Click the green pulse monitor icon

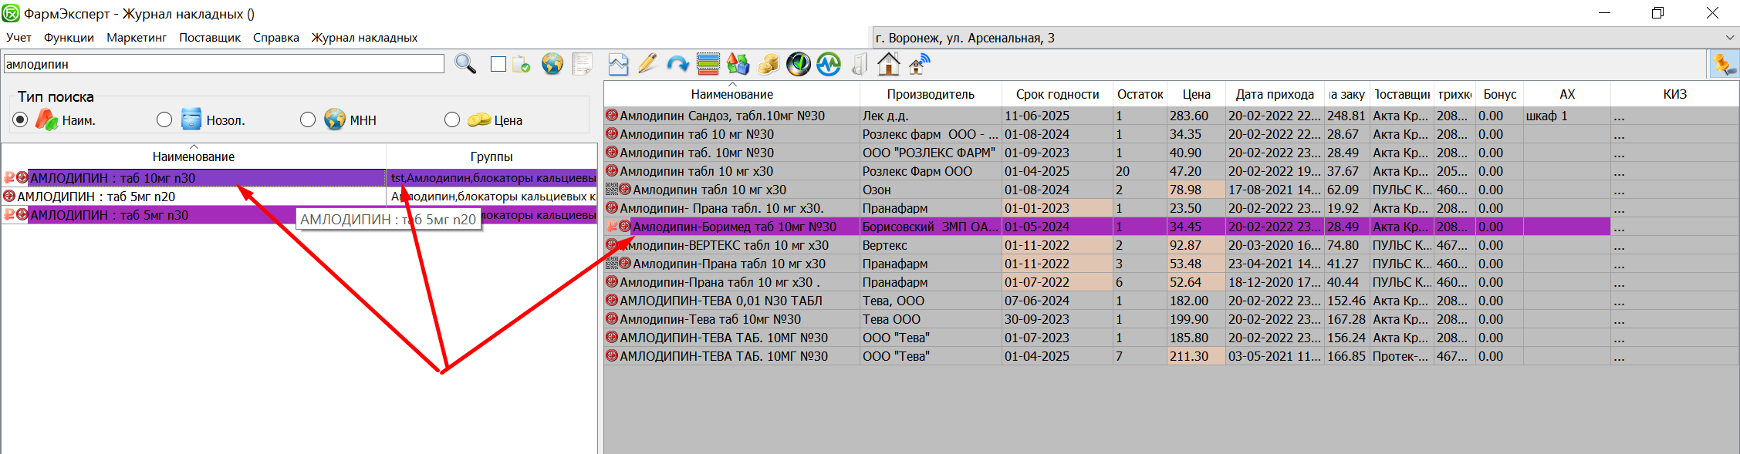829,64
